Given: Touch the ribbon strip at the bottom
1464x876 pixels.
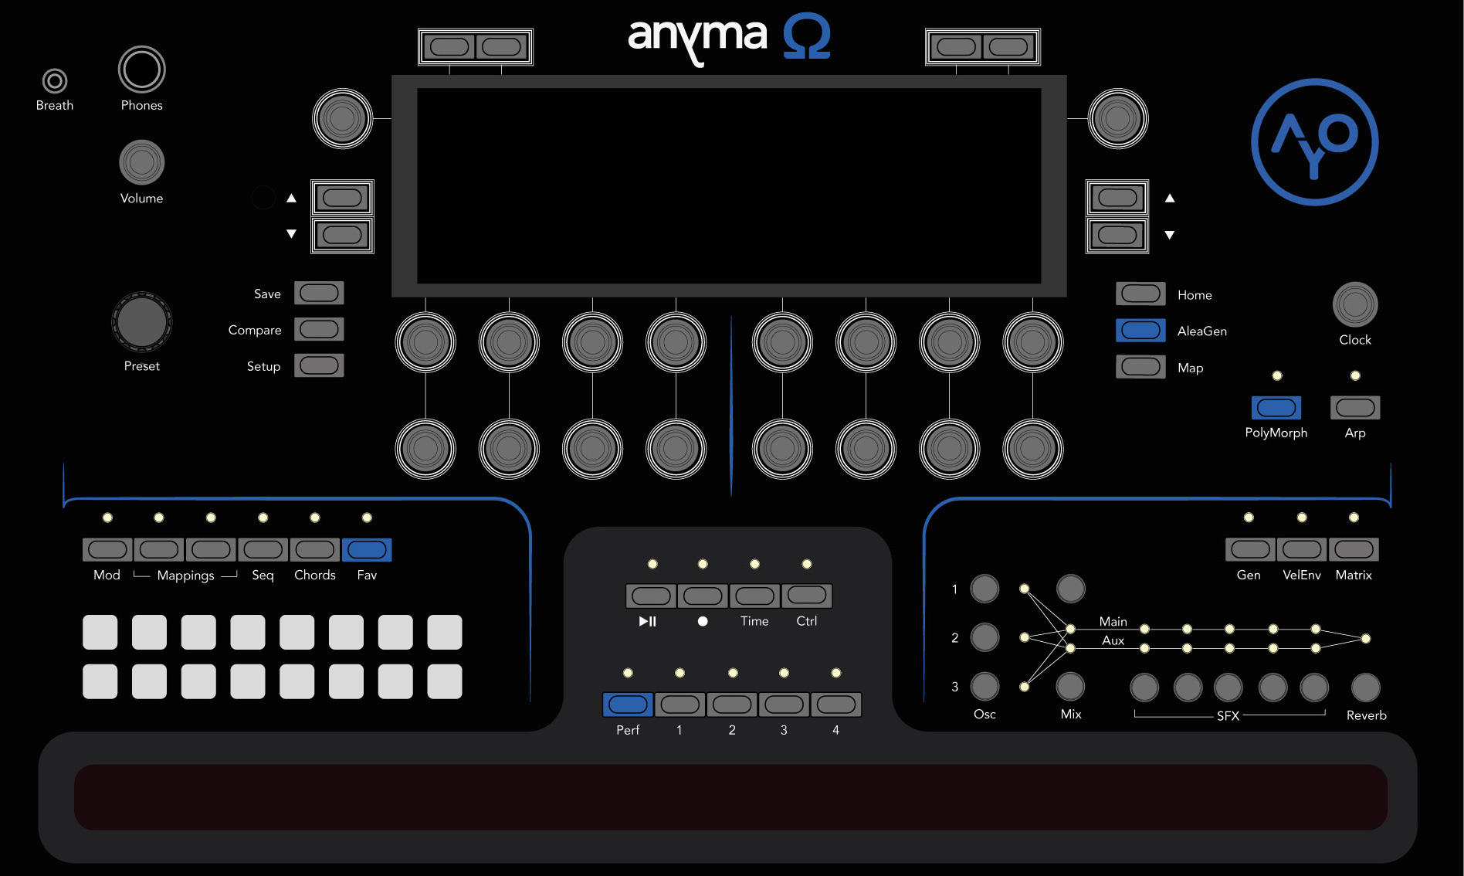Looking at the screenshot, I should point(730,797).
